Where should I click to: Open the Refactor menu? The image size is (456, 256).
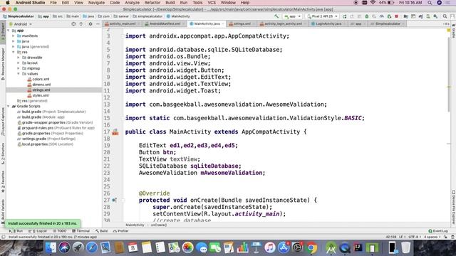click(x=152, y=3)
